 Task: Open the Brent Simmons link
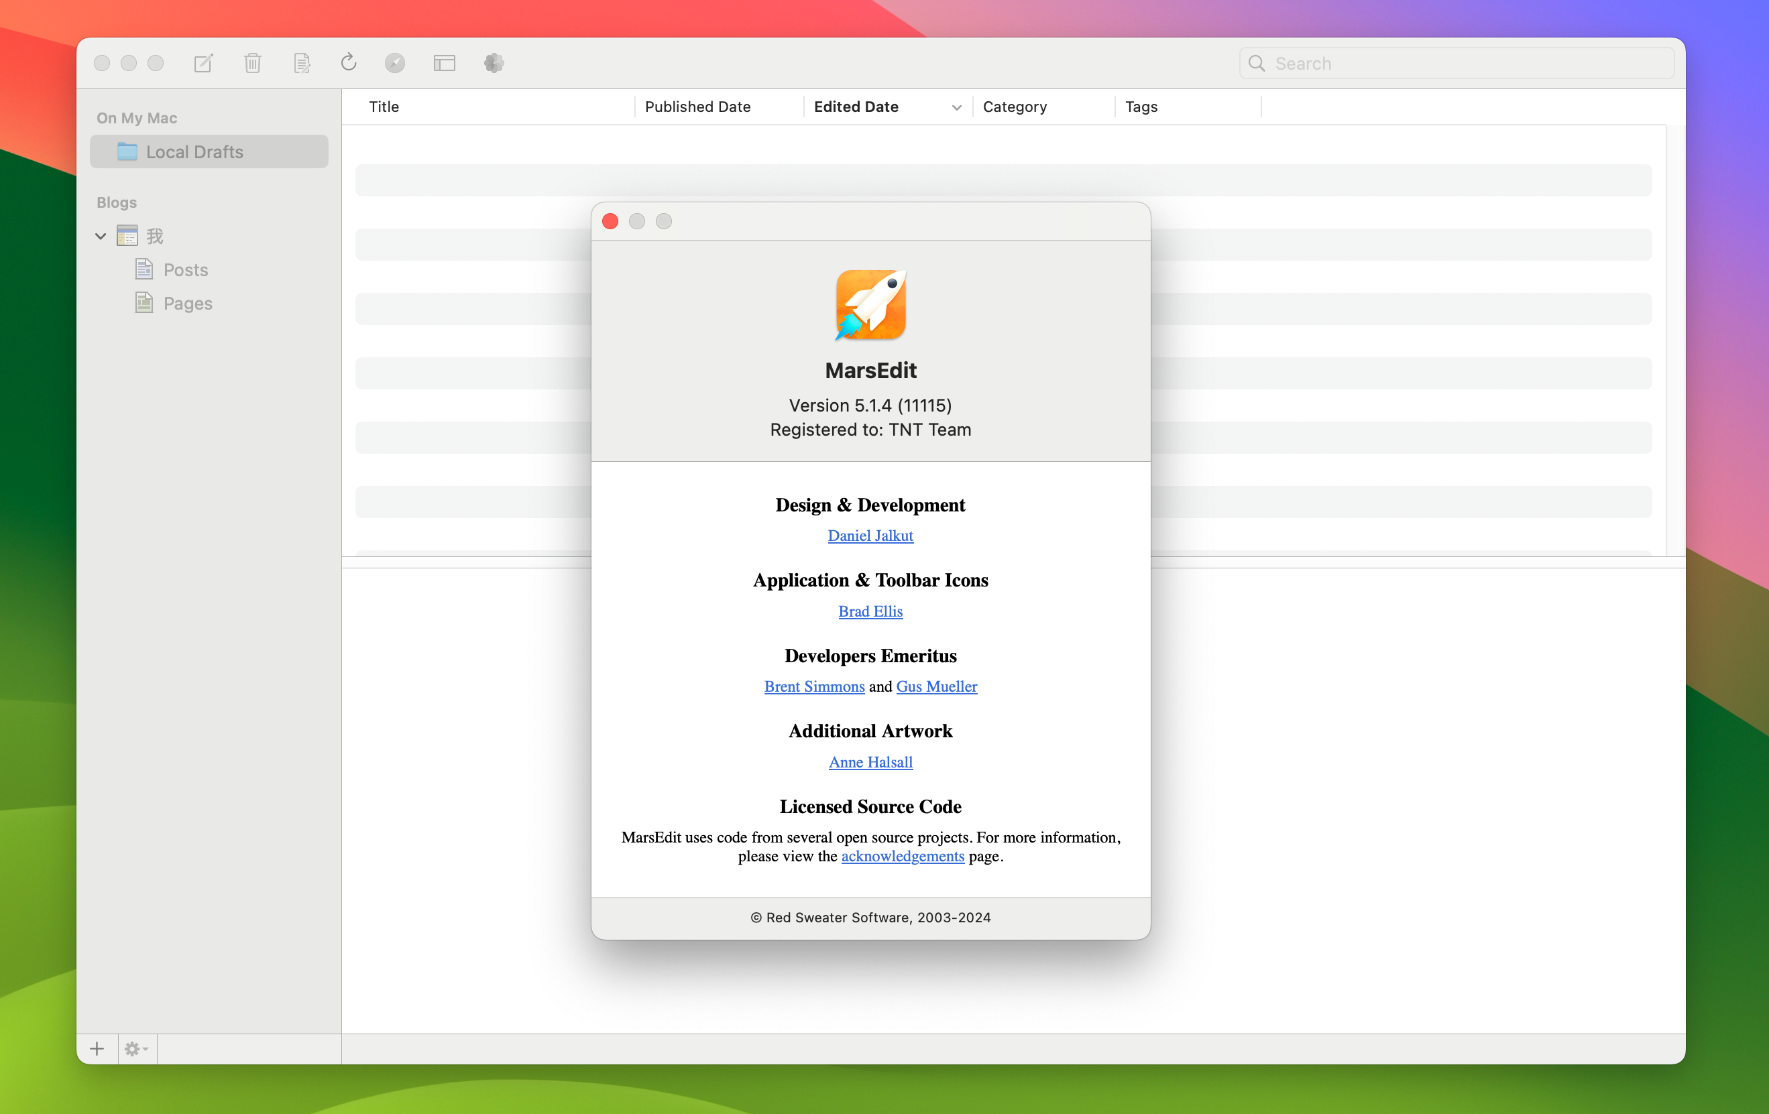coord(814,686)
